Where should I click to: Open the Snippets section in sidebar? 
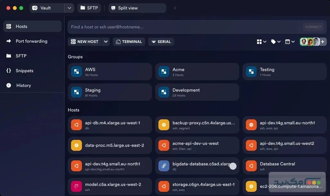(24, 71)
